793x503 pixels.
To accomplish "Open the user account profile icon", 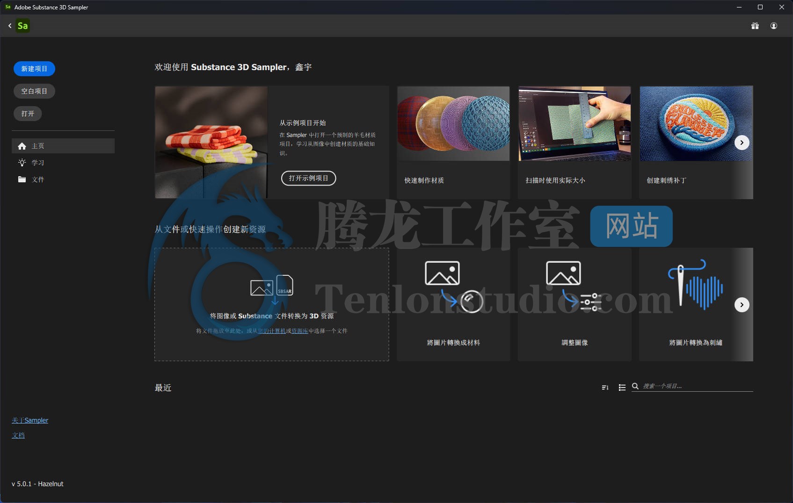I will click(774, 26).
